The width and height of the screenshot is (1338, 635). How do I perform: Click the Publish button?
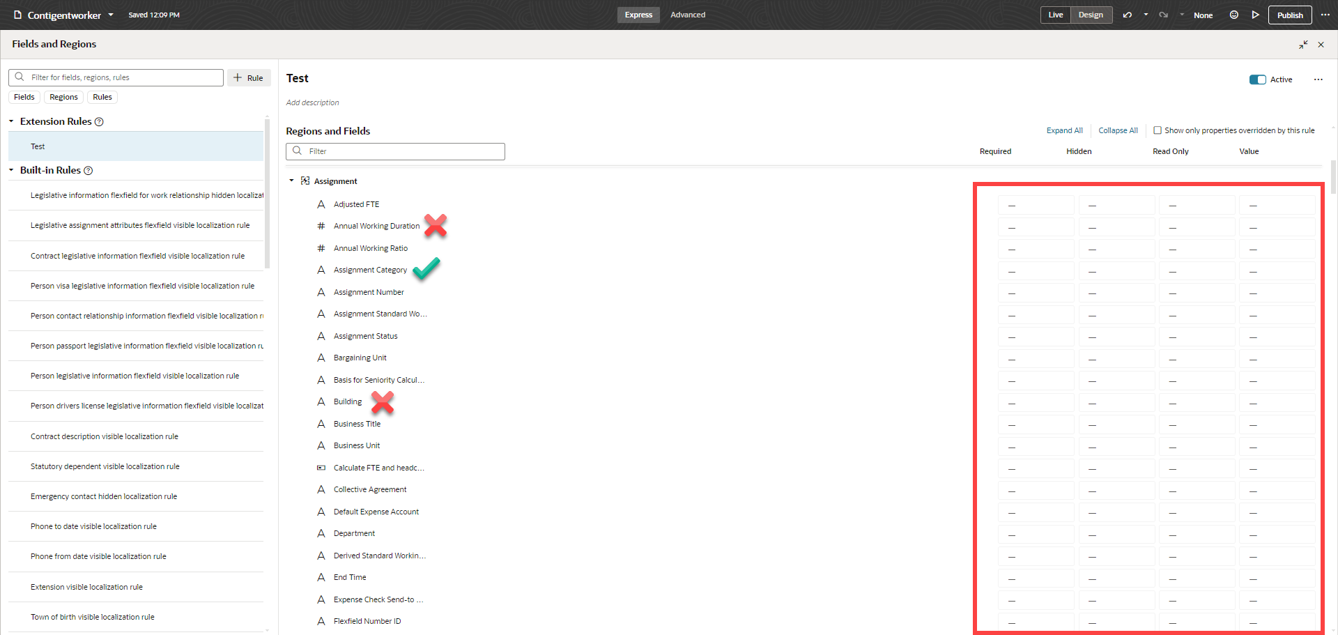[1290, 15]
